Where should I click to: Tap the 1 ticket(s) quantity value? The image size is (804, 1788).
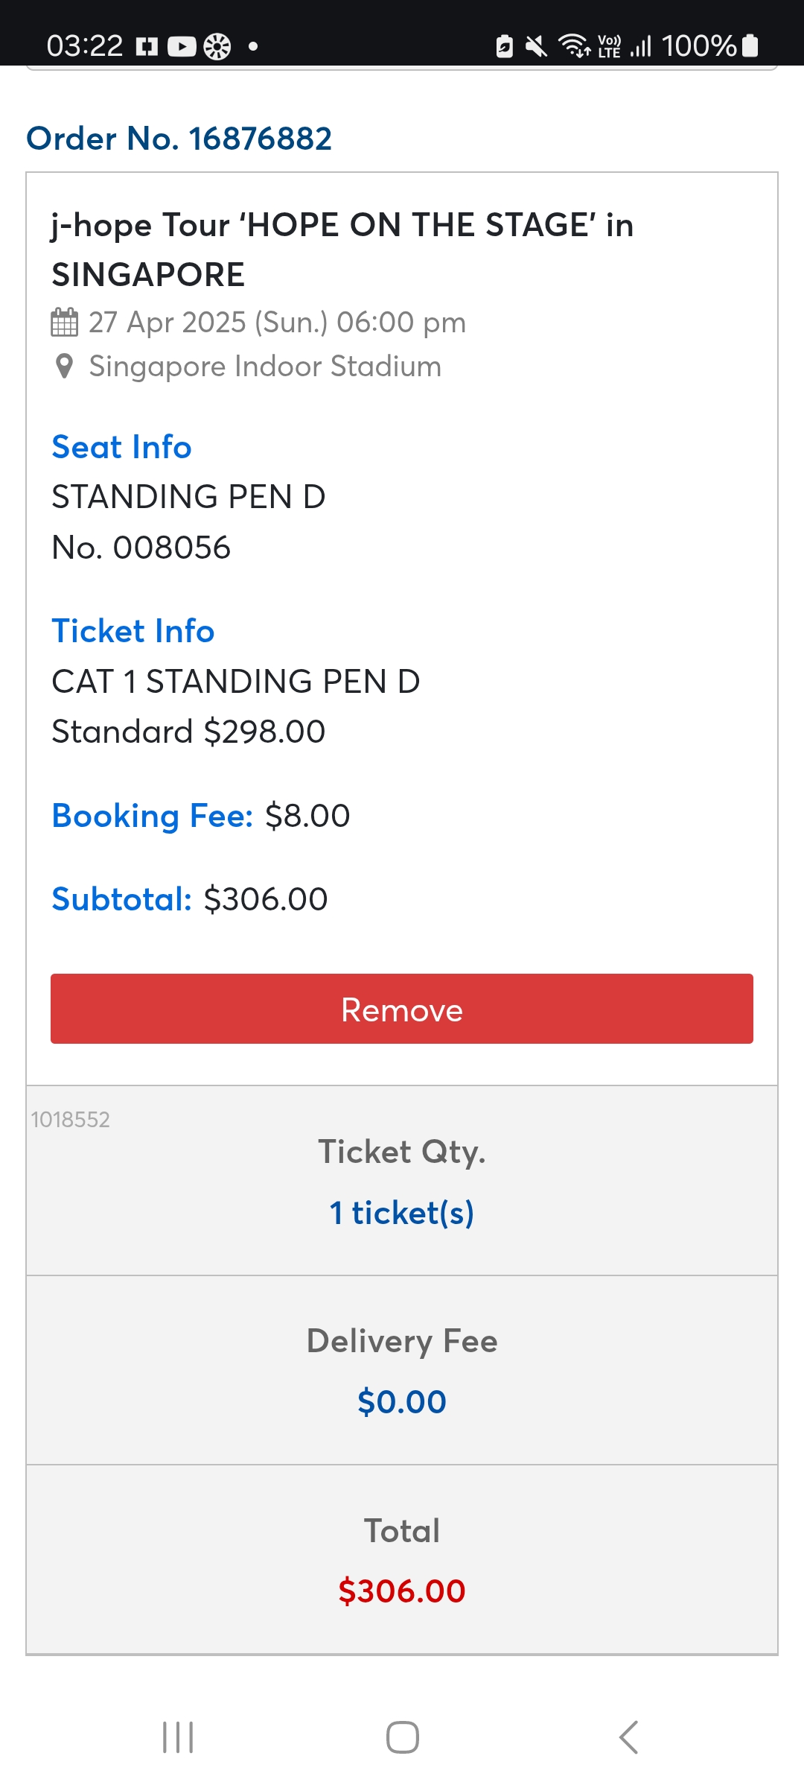tap(402, 1213)
